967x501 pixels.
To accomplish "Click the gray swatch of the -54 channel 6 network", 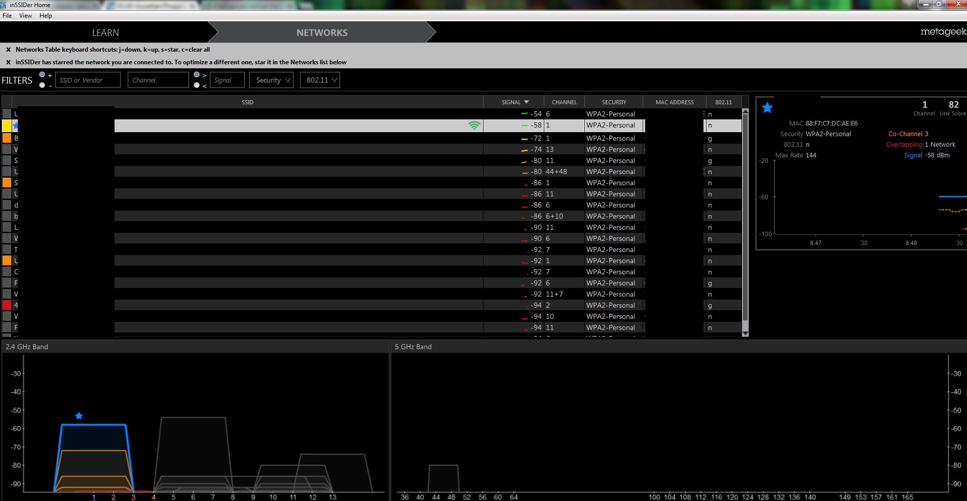I will [7, 113].
